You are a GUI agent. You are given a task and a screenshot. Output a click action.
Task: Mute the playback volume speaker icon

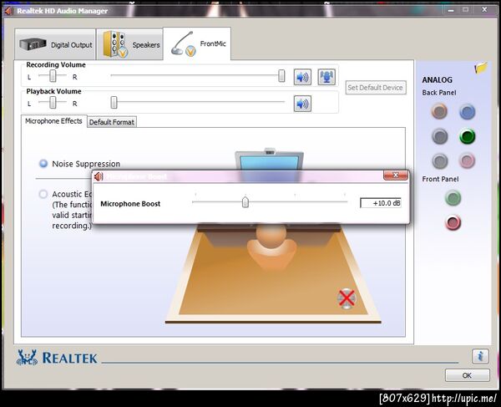[302, 104]
